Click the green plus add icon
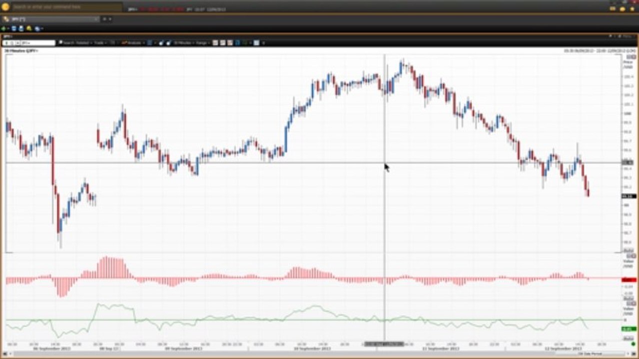Screen dimensions: 639x359 pos(4,28)
